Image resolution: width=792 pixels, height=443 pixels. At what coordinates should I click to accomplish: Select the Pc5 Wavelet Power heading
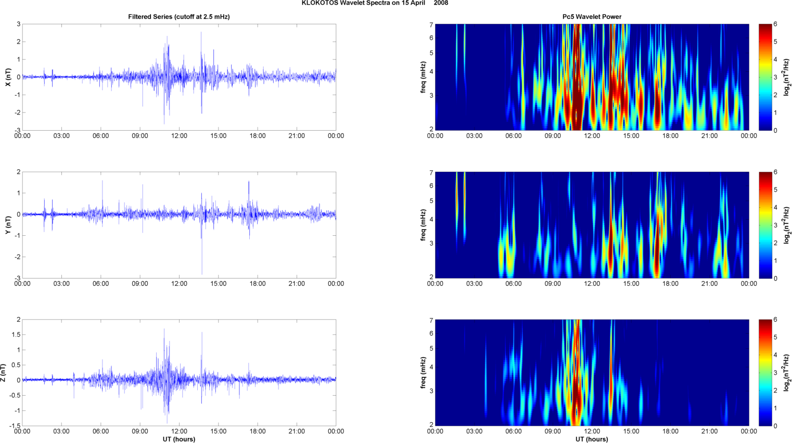(592, 17)
